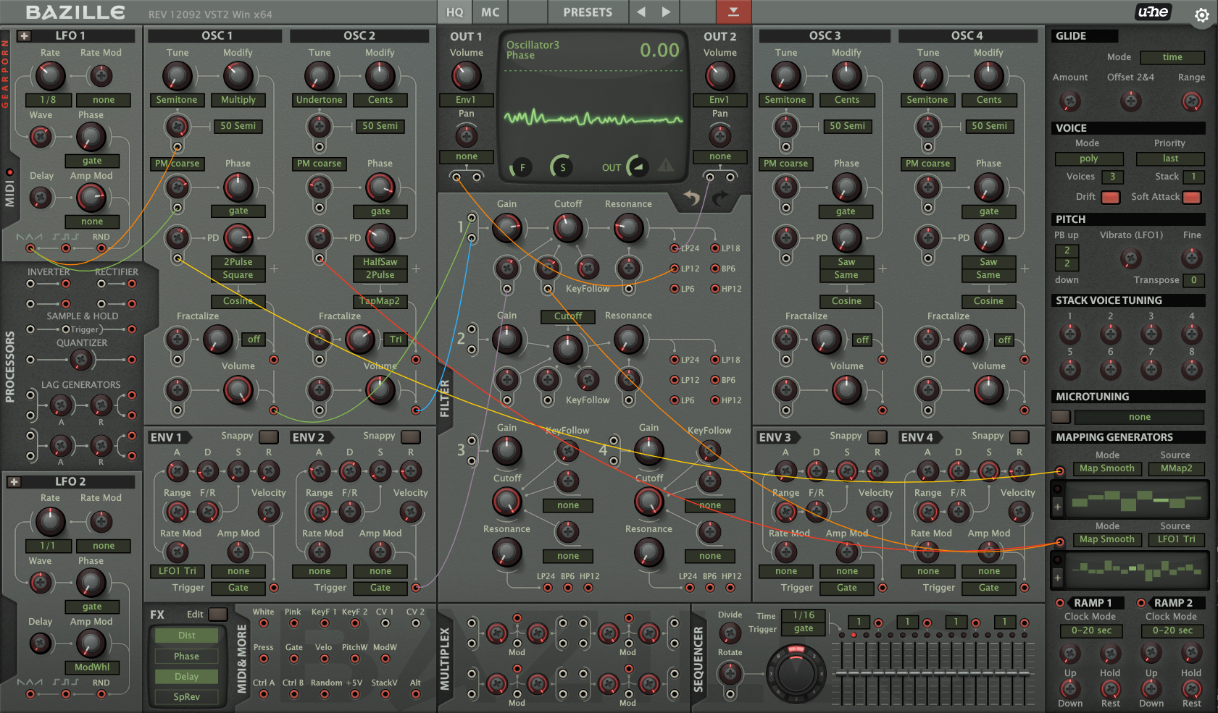Click the undo arrow below the oscilloscope
Image resolution: width=1218 pixels, height=713 pixels.
pyautogui.click(x=691, y=198)
